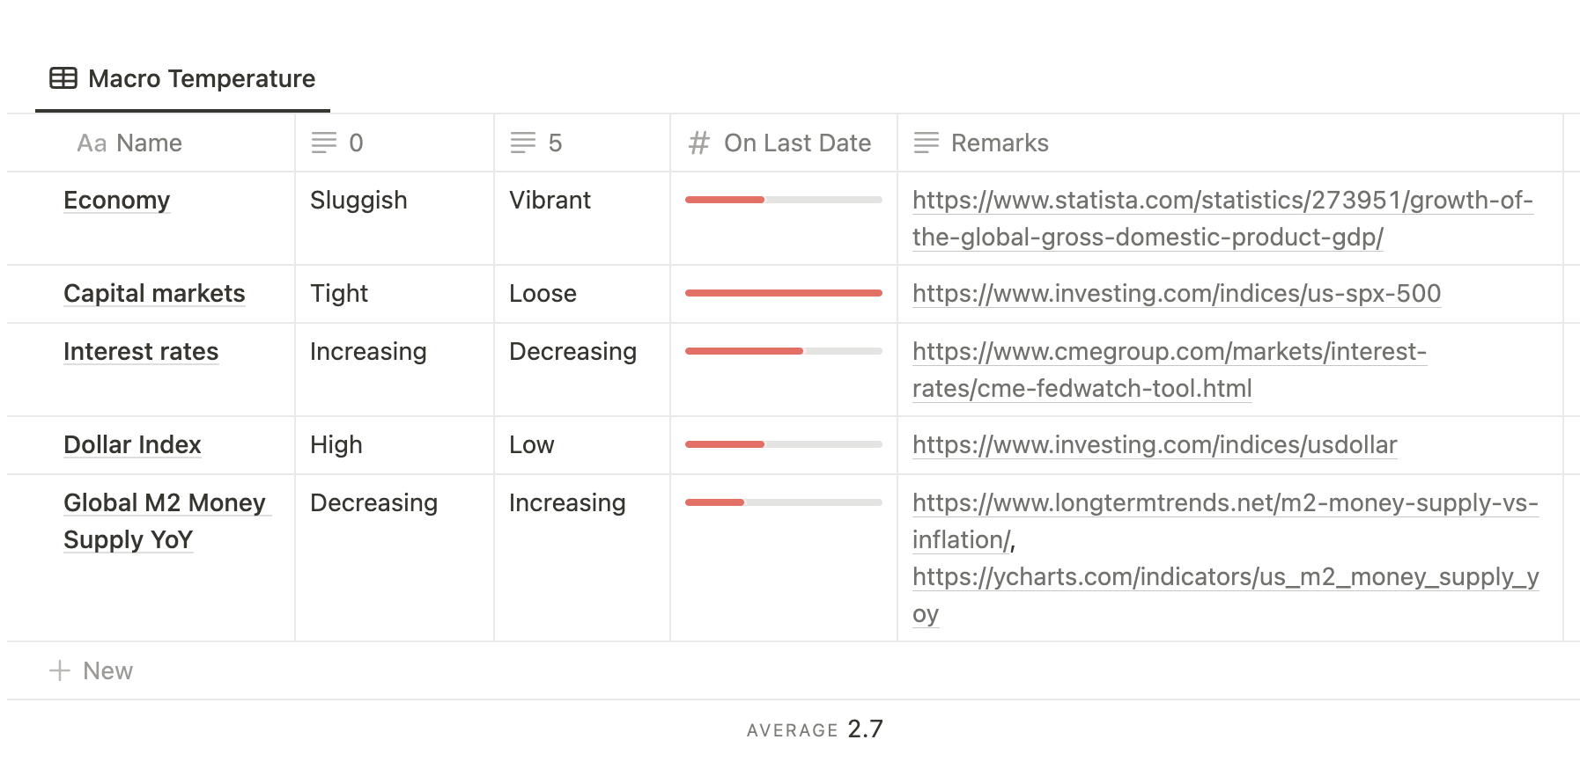Click the table icon beside Macro Temperature
The image size is (1580, 769).
[63, 78]
